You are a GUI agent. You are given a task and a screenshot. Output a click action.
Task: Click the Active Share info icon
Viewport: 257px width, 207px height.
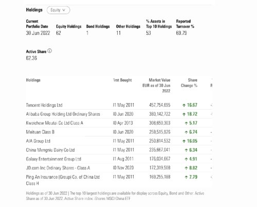coord(49,51)
